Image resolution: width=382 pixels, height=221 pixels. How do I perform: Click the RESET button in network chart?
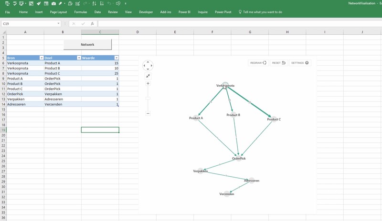(279, 63)
